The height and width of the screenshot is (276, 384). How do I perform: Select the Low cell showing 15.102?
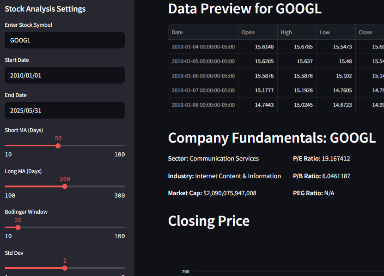[335, 76]
